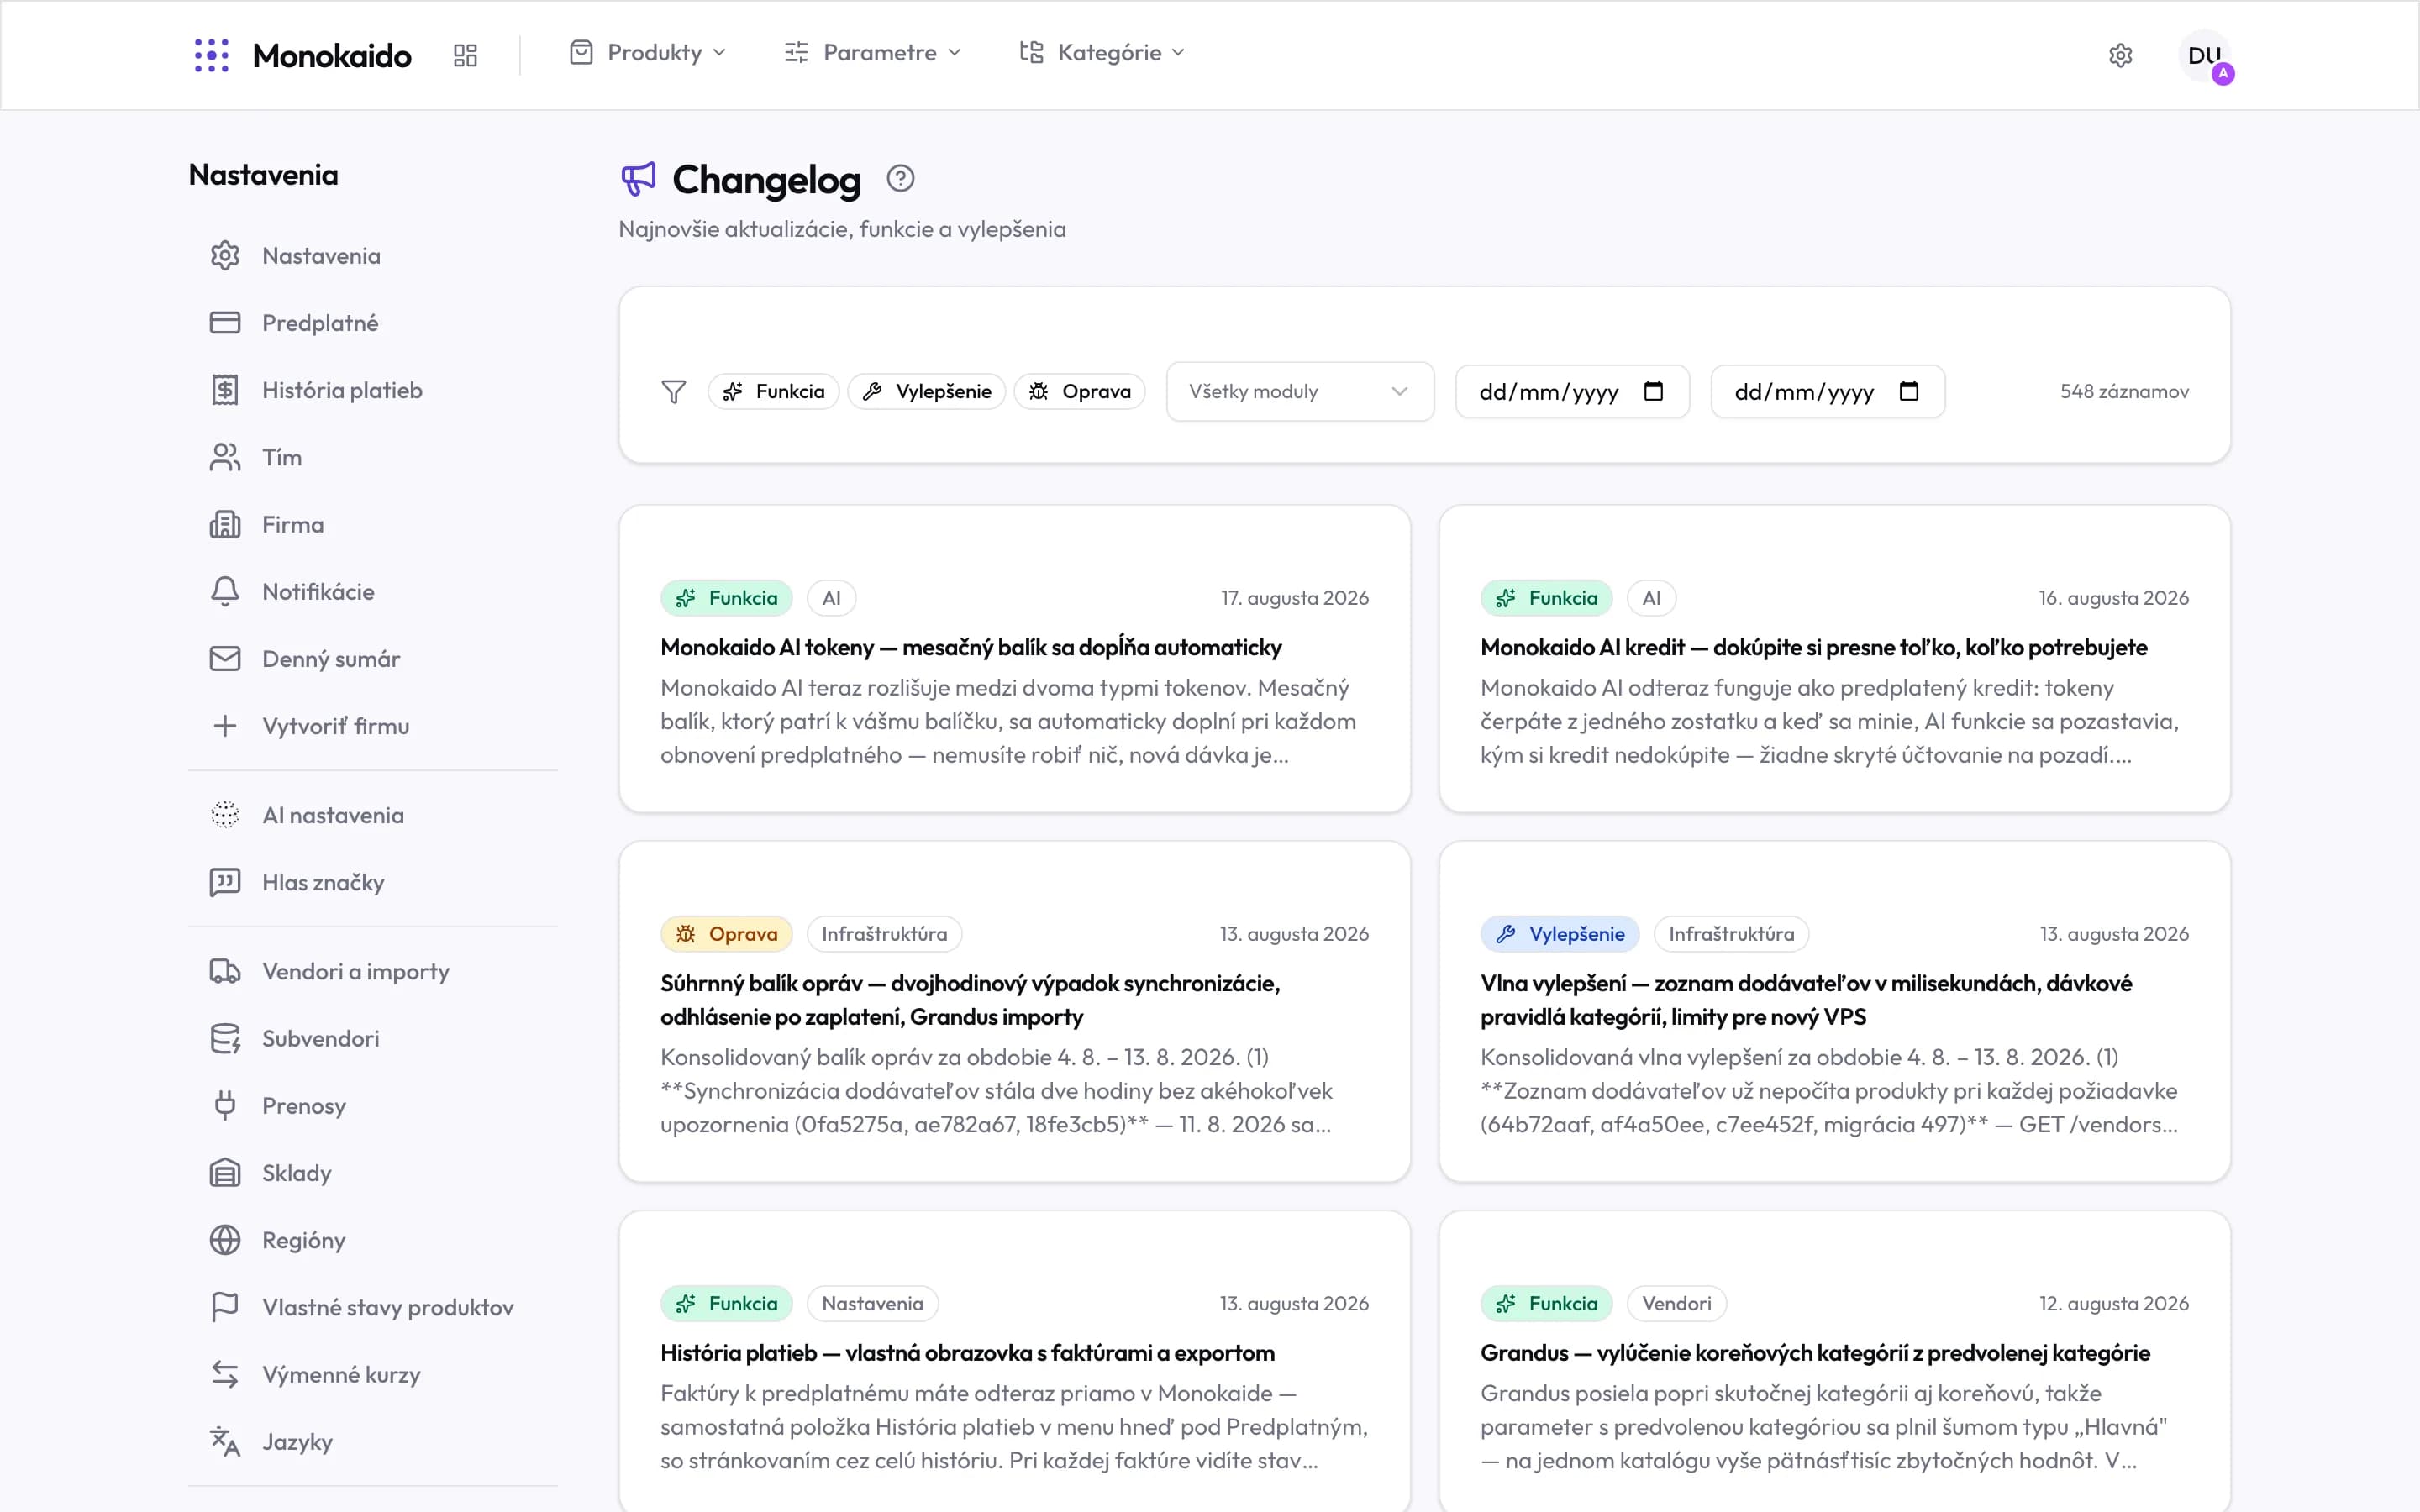2420x1512 pixels.
Task: Click the Tím people icon
Action: pyautogui.click(x=225, y=457)
